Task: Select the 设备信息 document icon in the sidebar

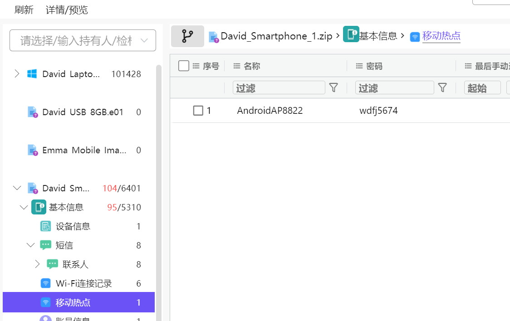Action: 45,226
